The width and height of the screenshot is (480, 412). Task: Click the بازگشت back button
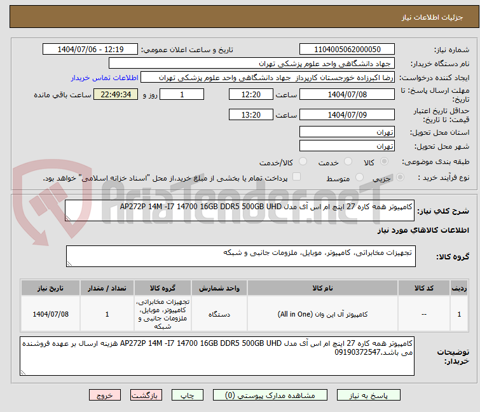pos(144,395)
